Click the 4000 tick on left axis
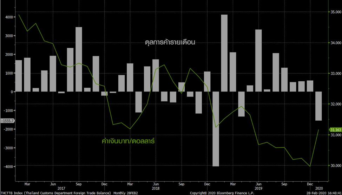 pos(8,17)
